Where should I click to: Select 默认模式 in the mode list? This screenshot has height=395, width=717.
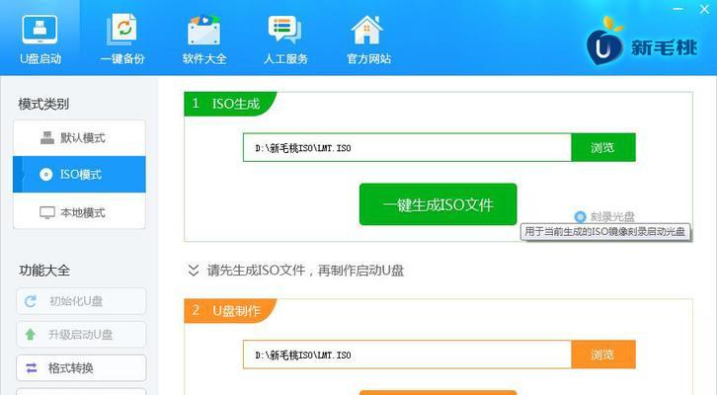[80, 137]
